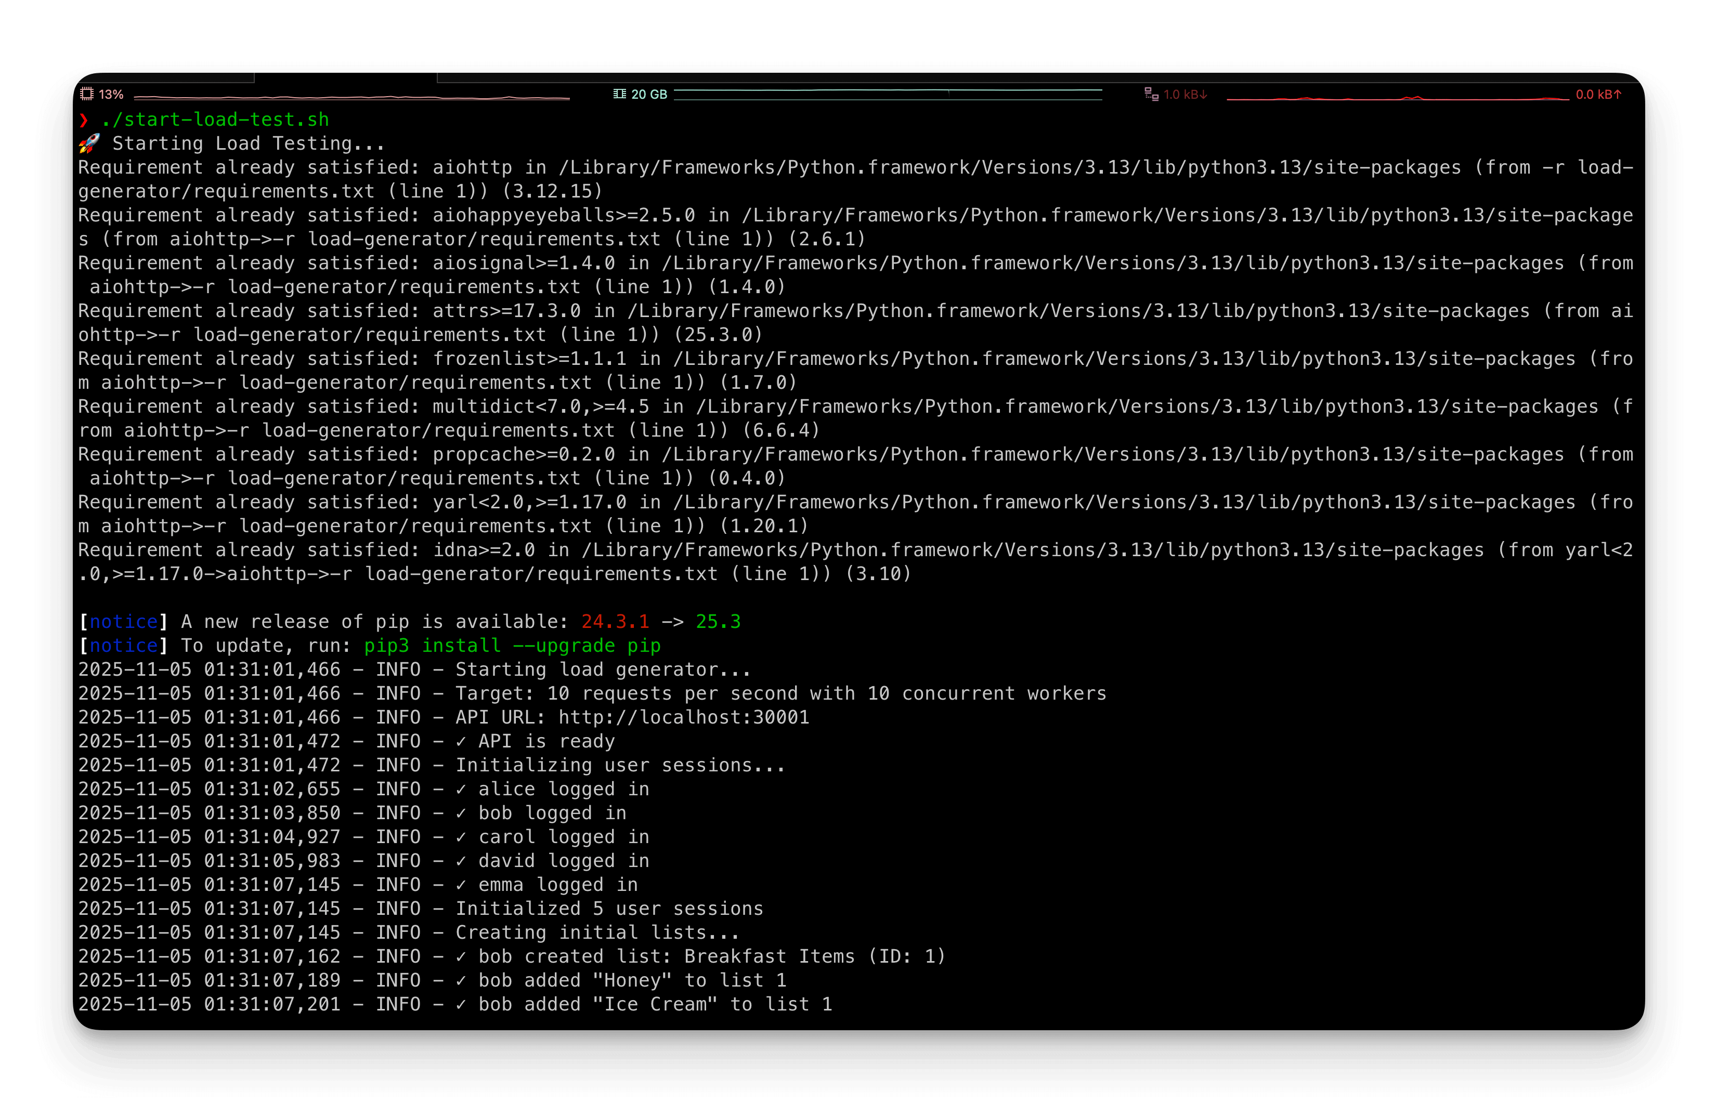
Task: Click the RAM icon beside the "20 GB" label
Action: click(x=619, y=93)
